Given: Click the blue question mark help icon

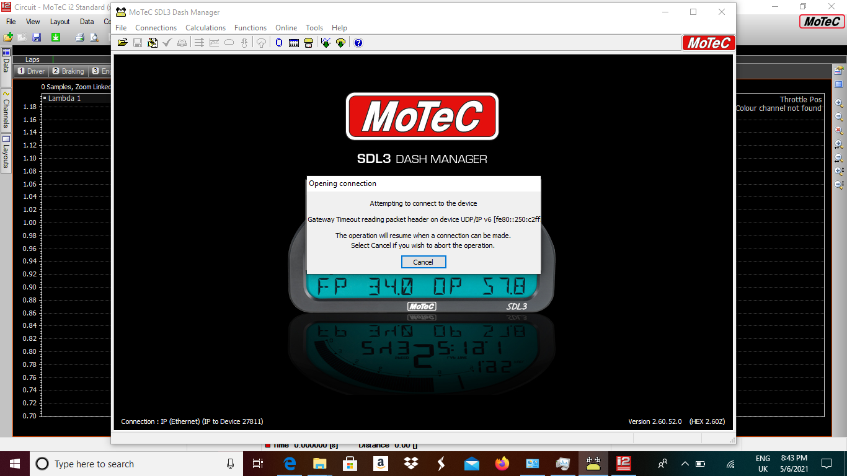Looking at the screenshot, I should point(358,43).
